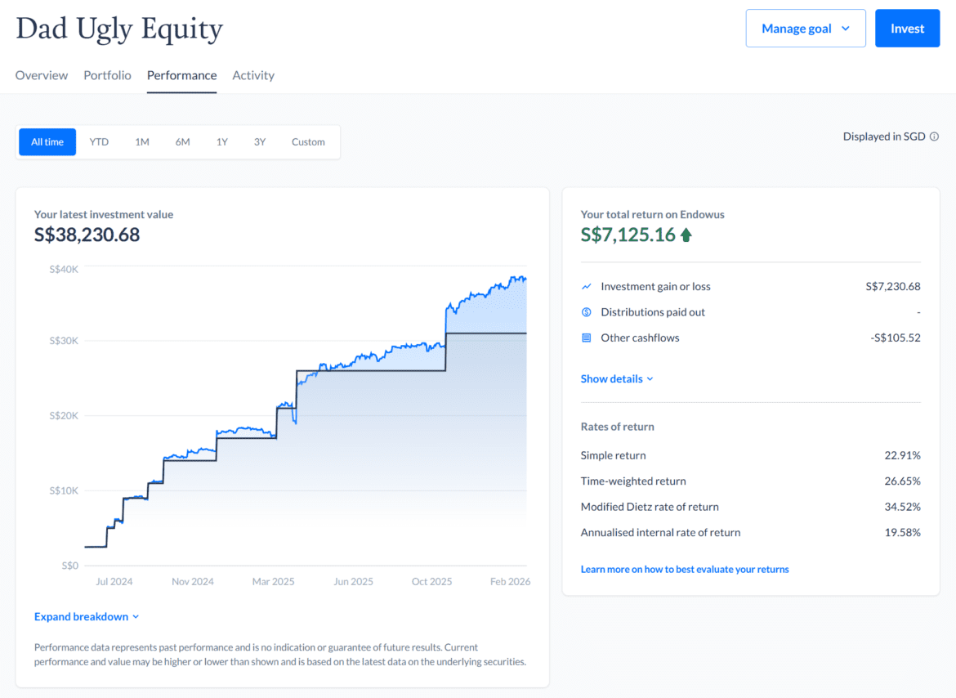Select the 3Y time period
The image size is (956, 698).
pyautogui.click(x=260, y=141)
